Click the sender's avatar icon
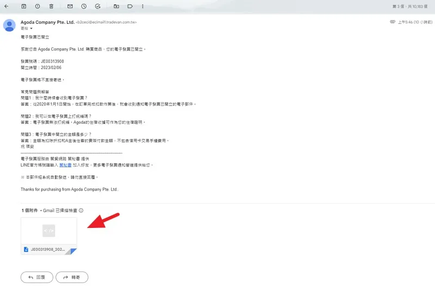This screenshot has width=435, height=286. pyautogui.click(x=9, y=25)
